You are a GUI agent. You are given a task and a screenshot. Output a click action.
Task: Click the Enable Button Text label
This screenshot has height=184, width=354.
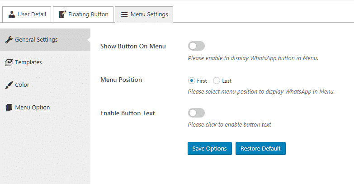[127, 113]
